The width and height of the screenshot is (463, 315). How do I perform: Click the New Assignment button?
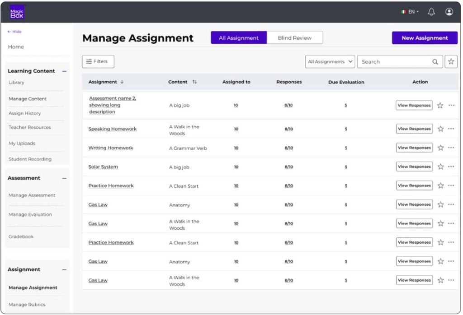[x=425, y=38]
